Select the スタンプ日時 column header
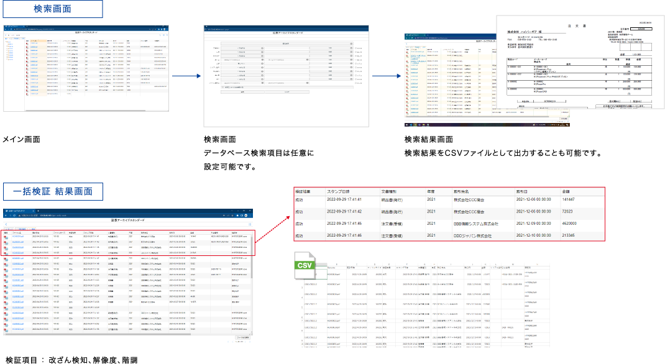This screenshot has width=665, height=364. pos(339,191)
